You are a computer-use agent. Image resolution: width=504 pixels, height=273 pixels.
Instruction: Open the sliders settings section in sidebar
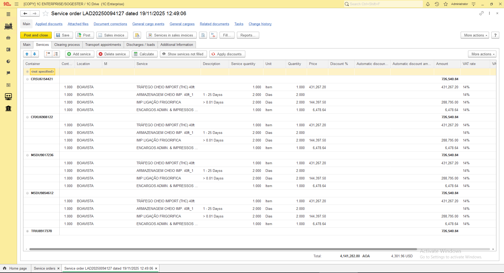[x=8, y=85]
